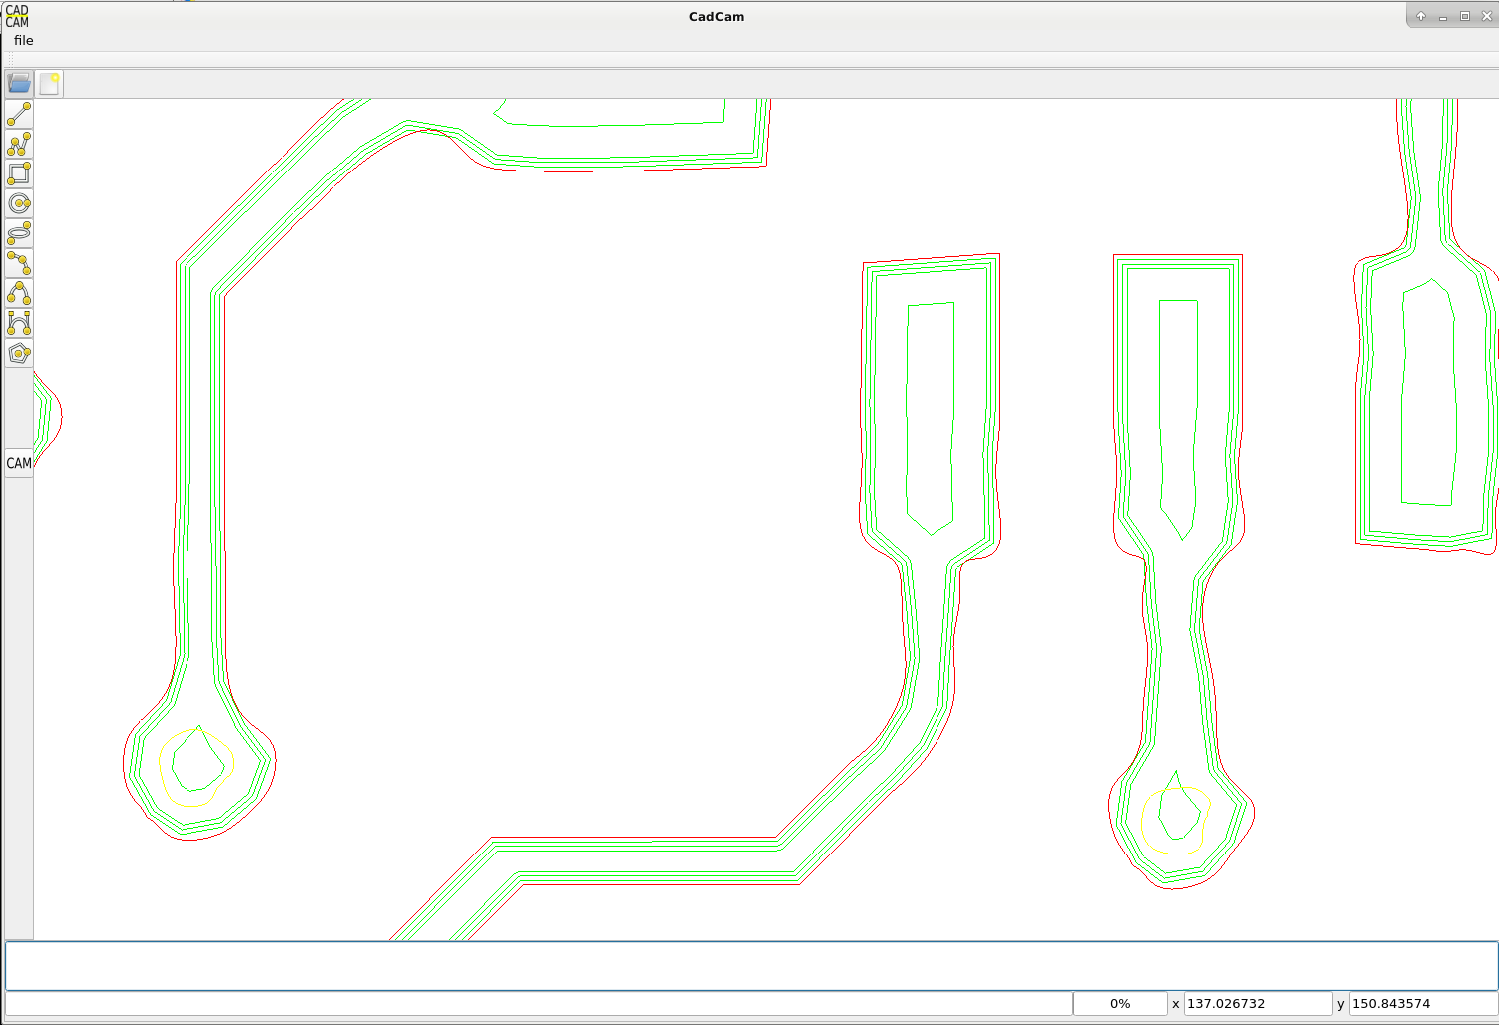The image size is (1499, 1025).
Task: Select the Polygon drawing tool
Action: (19, 354)
